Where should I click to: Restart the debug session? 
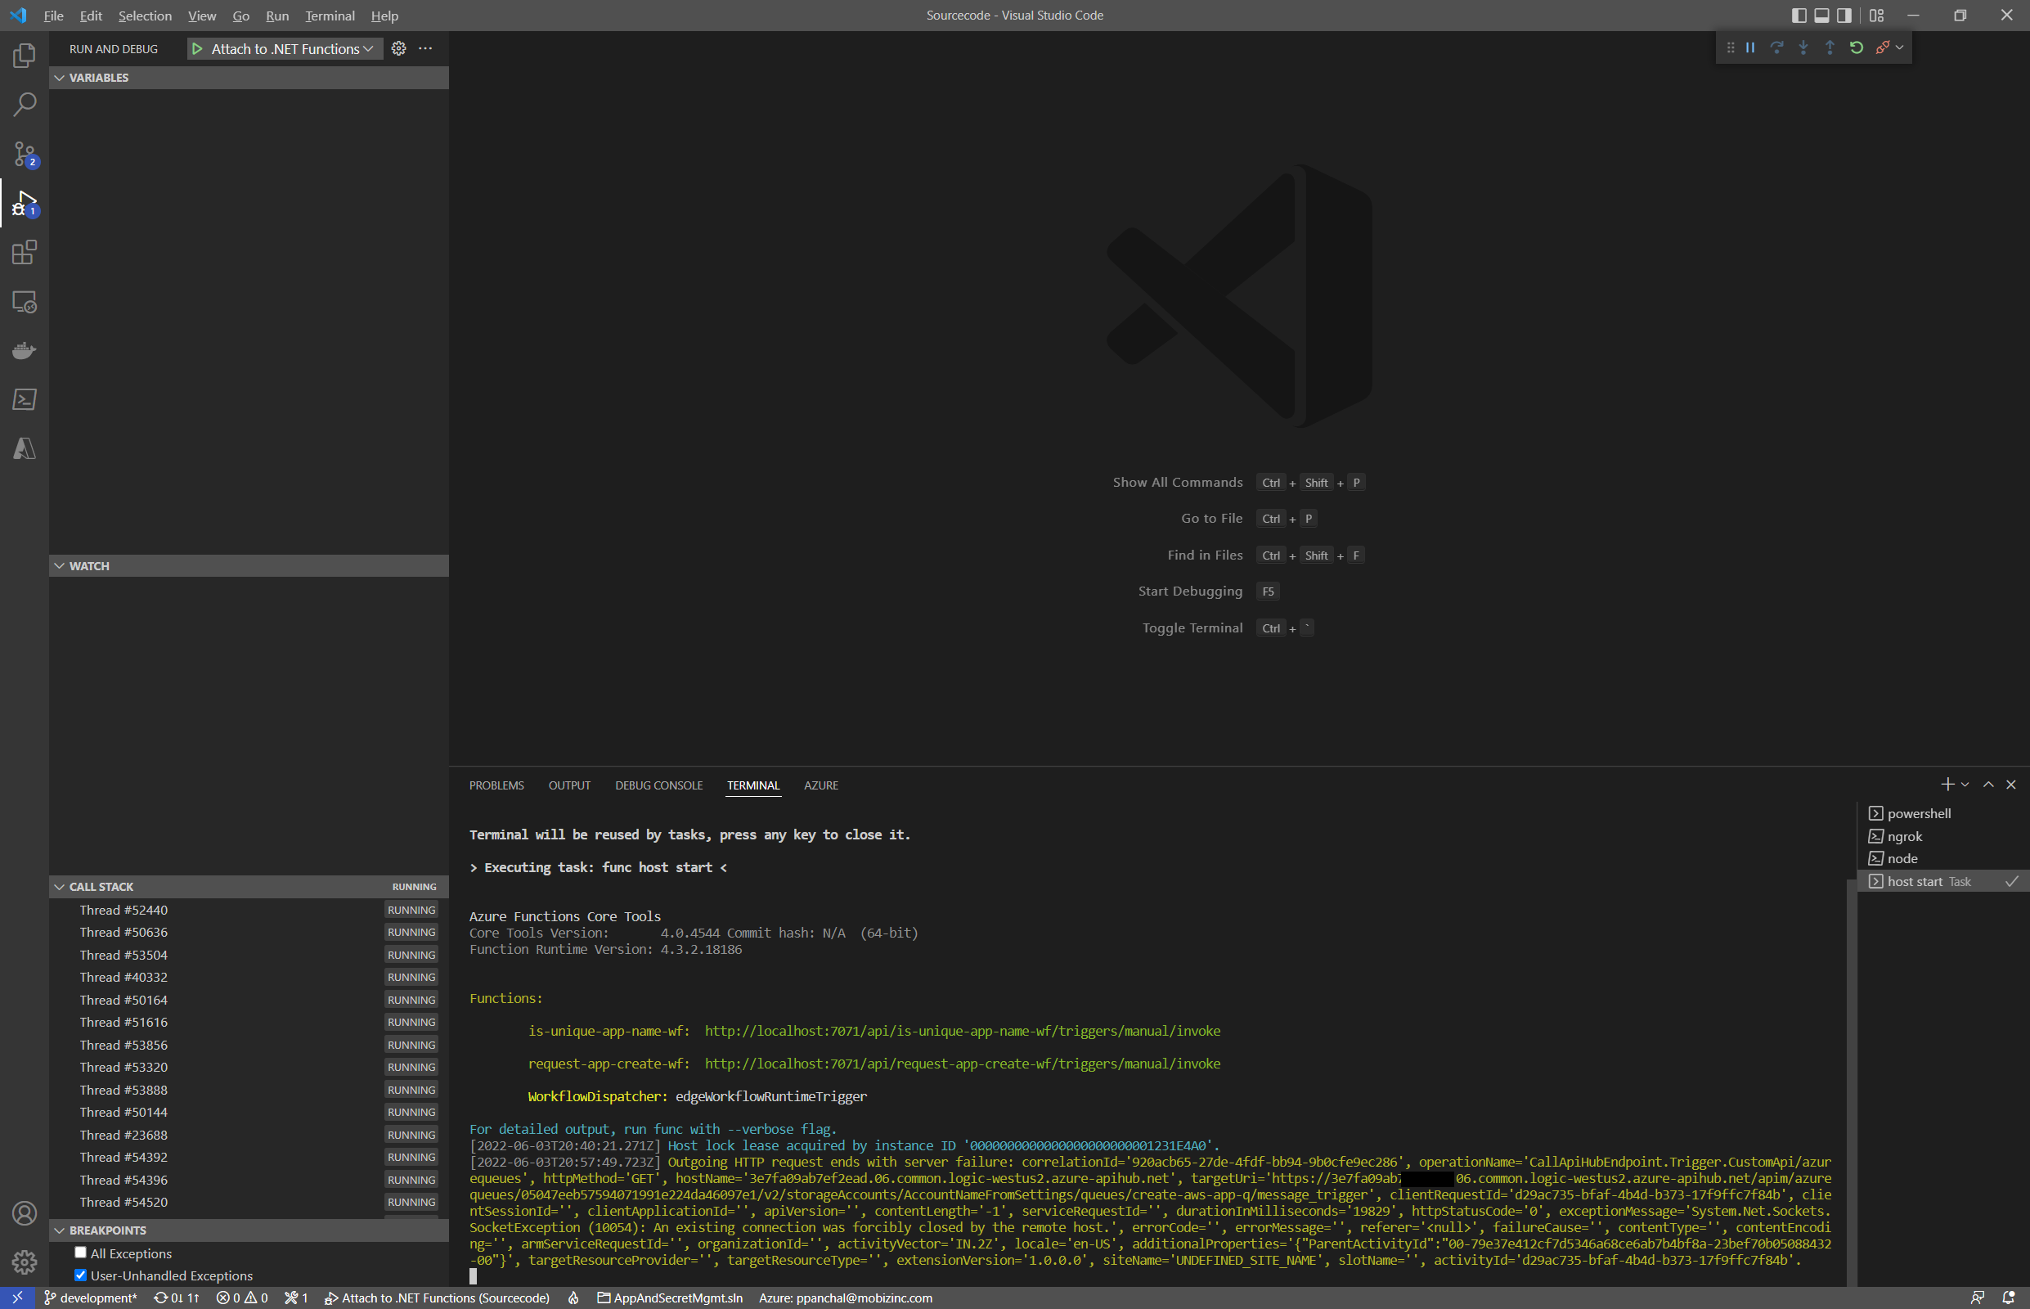(x=1857, y=47)
